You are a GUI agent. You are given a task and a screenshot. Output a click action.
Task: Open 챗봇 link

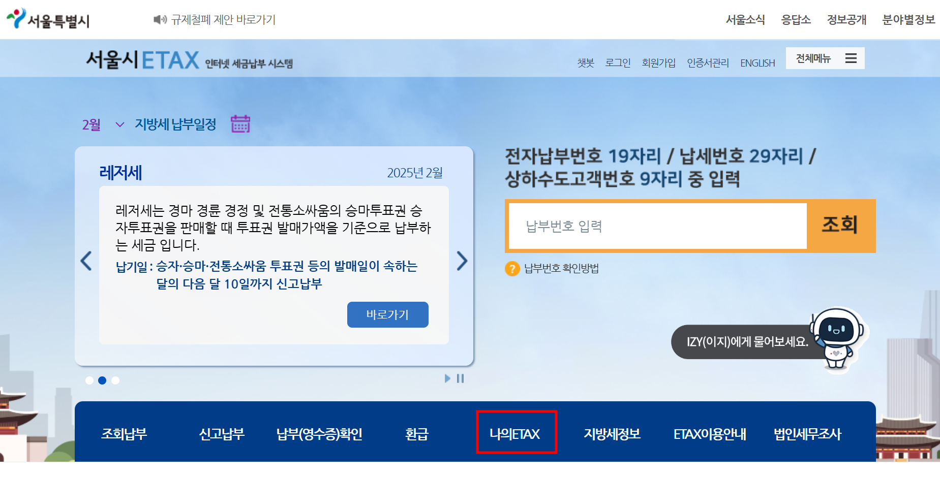click(586, 62)
